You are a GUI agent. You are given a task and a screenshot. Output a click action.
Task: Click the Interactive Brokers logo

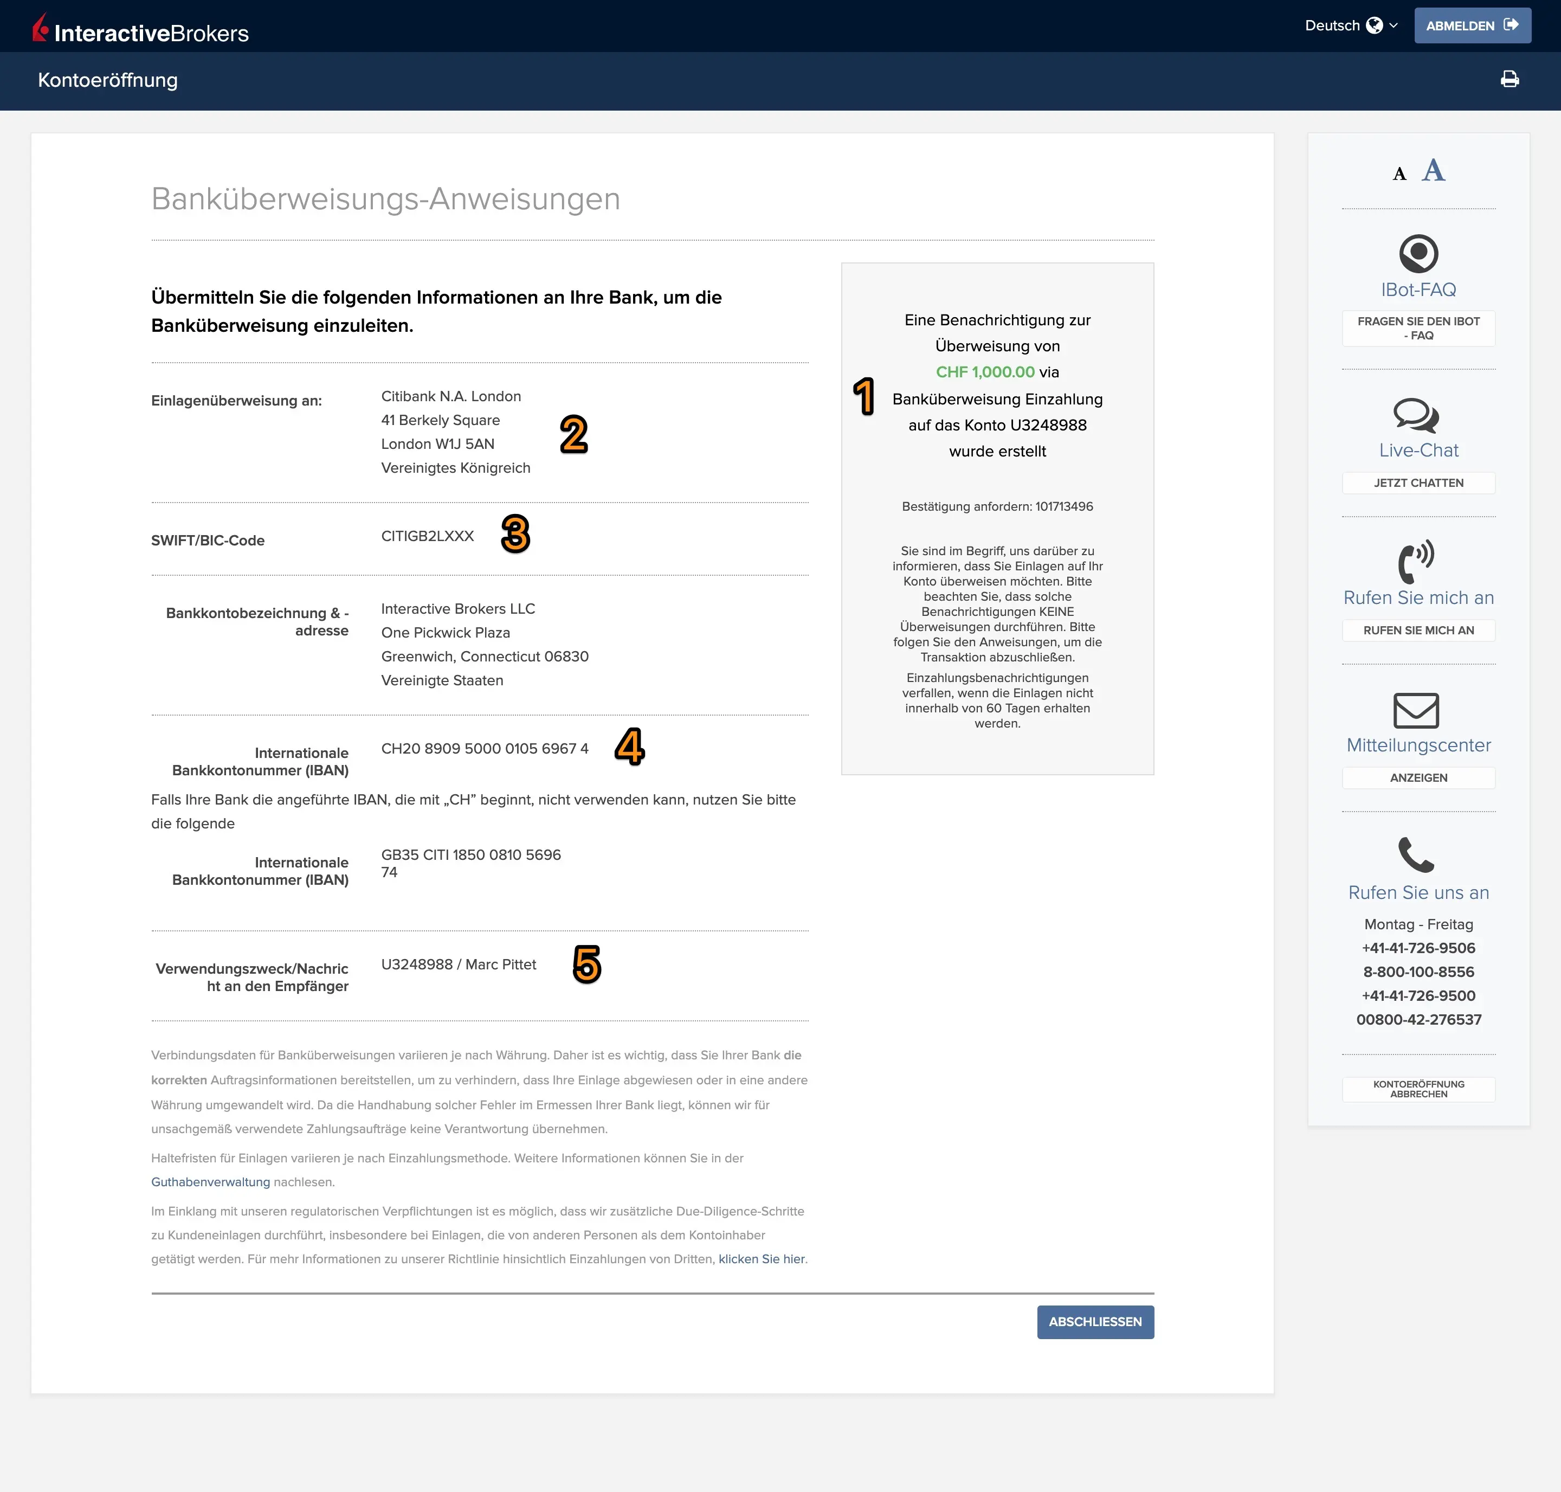pyautogui.click(x=141, y=29)
